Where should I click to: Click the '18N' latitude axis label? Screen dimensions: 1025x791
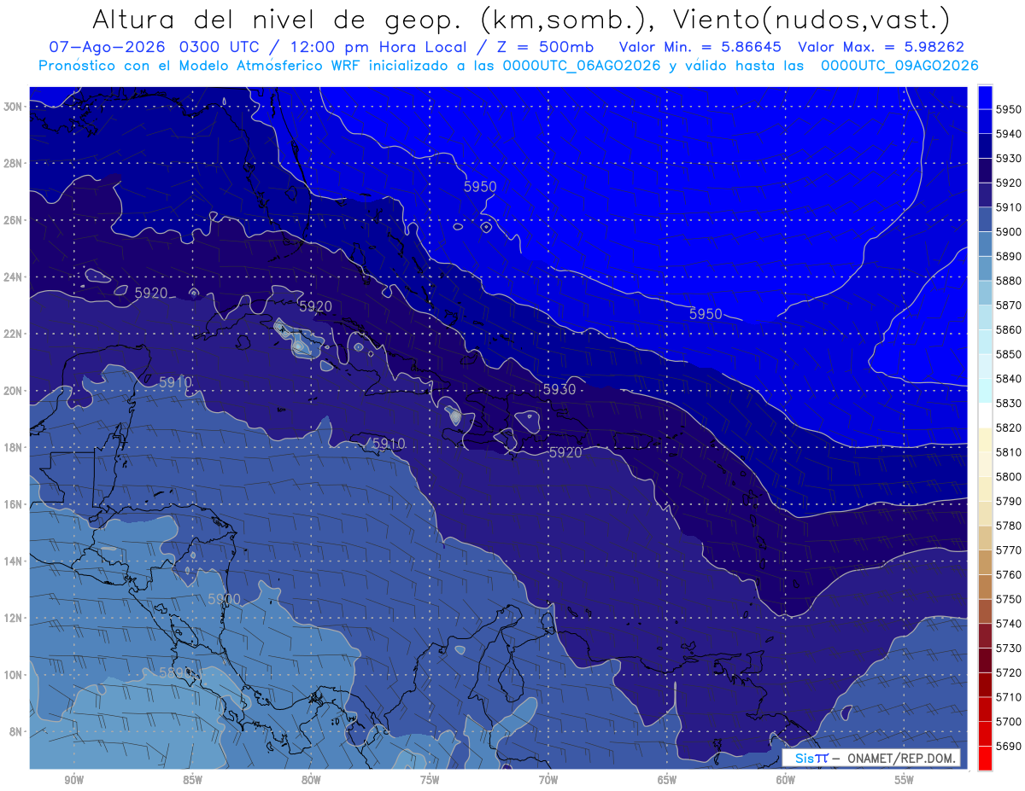click(13, 448)
